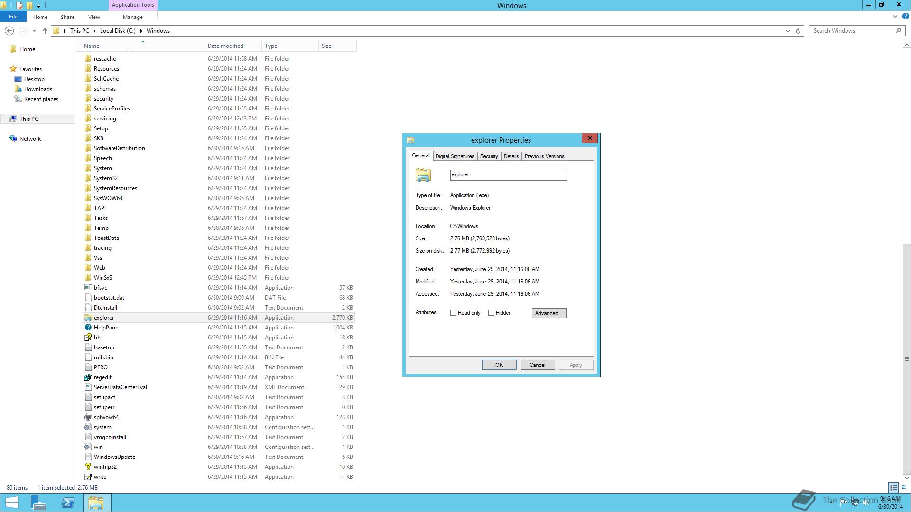This screenshot has width=911, height=512.
Task: Click the magnifier icon in Search Windows box
Action: (898, 31)
